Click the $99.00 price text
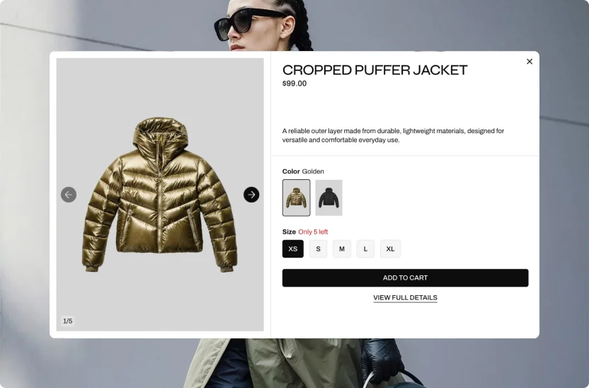The image size is (589, 388). click(294, 84)
